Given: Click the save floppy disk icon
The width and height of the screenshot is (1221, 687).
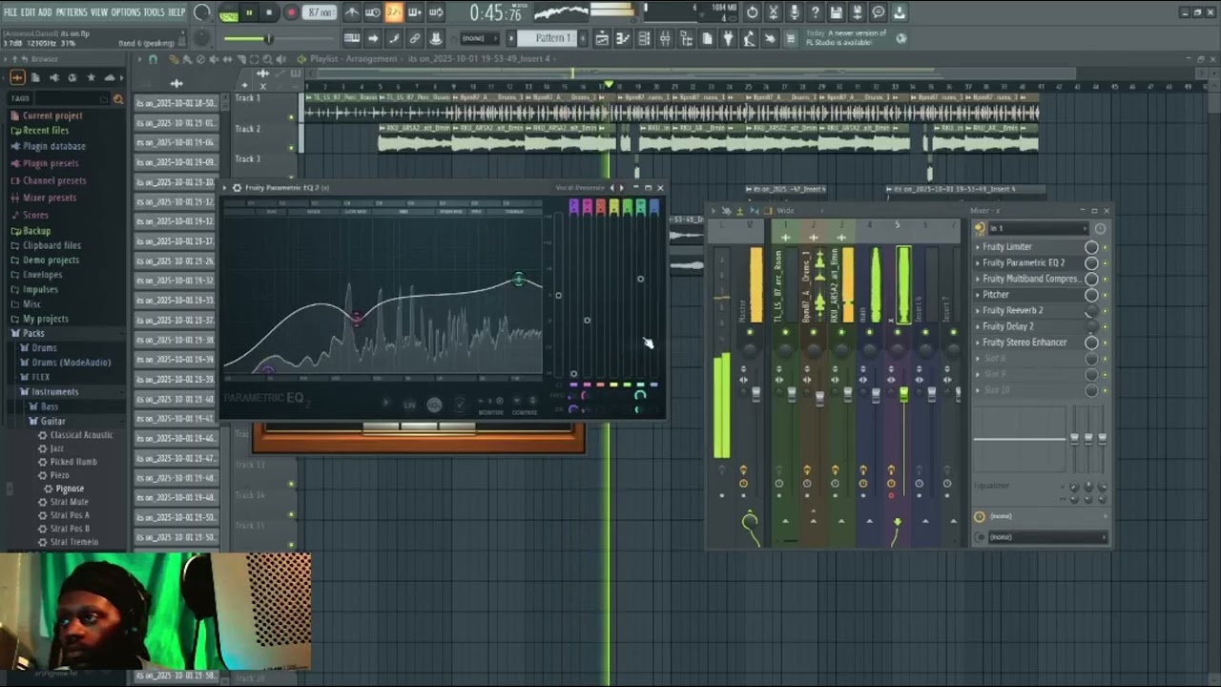Looking at the screenshot, I should point(836,12).
